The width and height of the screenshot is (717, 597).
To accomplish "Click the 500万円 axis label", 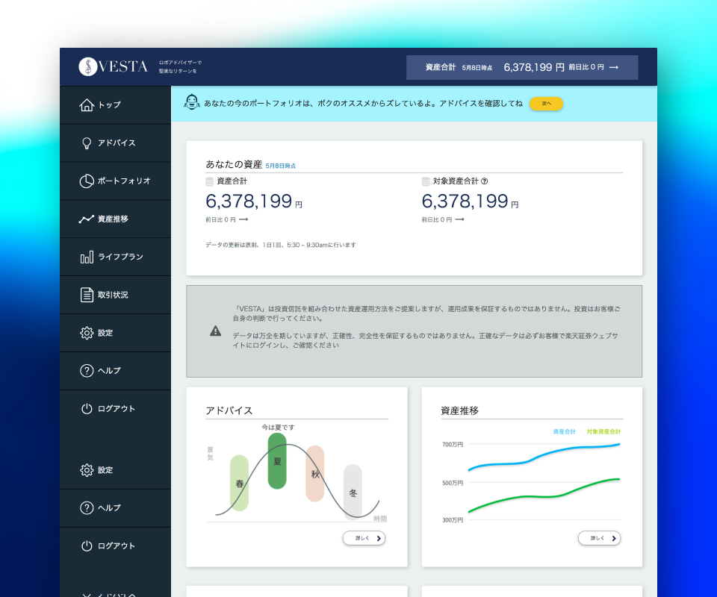I will pyautogui.click(x=453, y=483).
